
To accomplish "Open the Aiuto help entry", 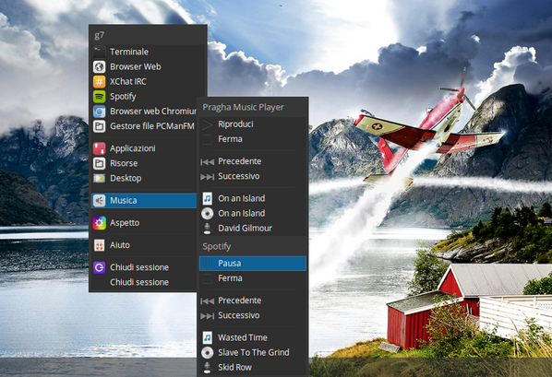I will click(x=144, y=245).
